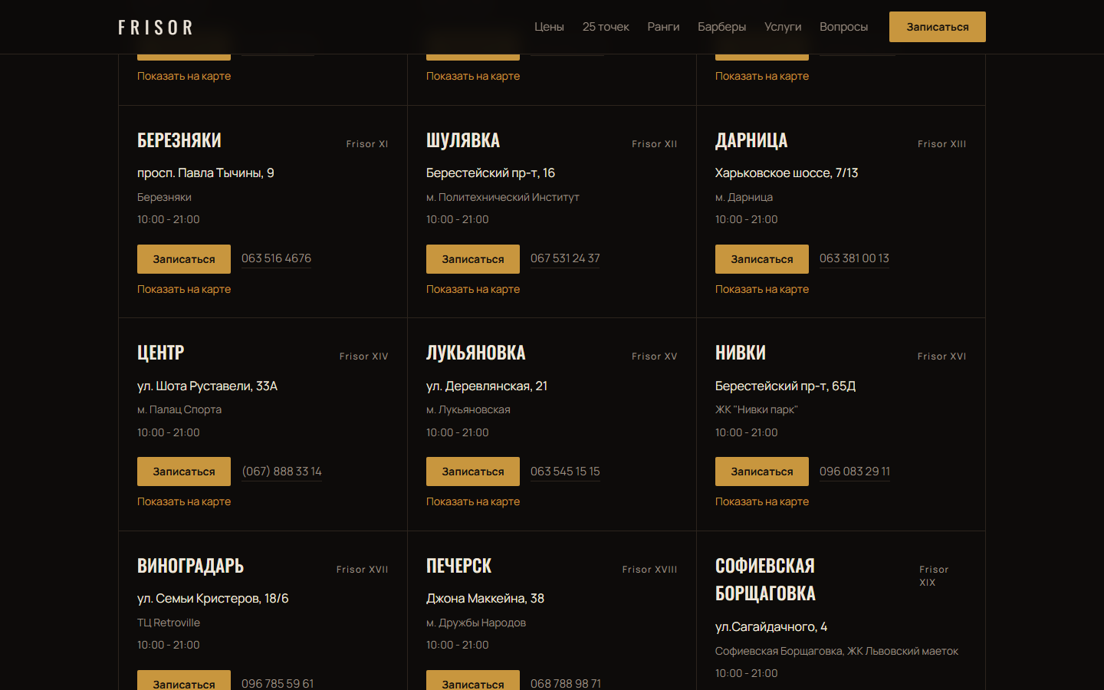Click Записаться for the Нивки barbershop
1104x690 pixels.
pos(762,472)
